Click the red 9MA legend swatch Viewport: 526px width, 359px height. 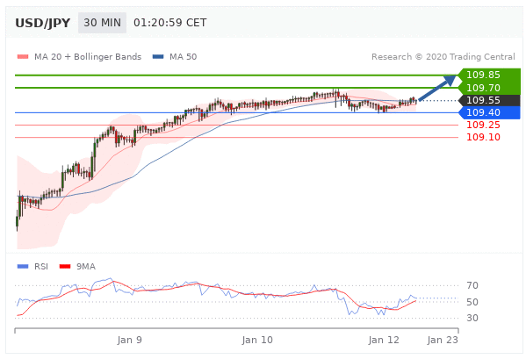pos(65,267)
